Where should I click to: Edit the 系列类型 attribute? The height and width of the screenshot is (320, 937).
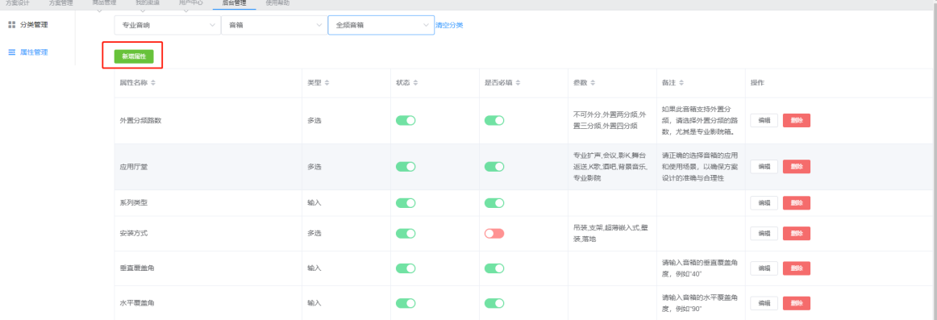click(x=764, y=203)
